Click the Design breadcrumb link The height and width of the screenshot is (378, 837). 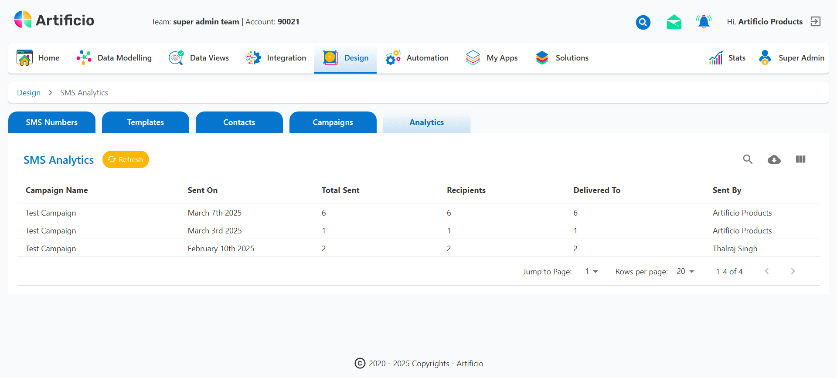click(29, 93)
